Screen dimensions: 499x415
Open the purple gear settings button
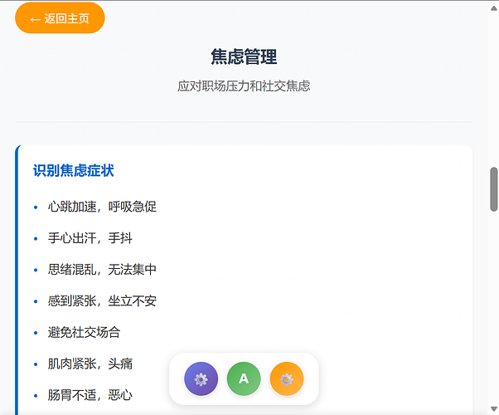[x=201, y=379]
